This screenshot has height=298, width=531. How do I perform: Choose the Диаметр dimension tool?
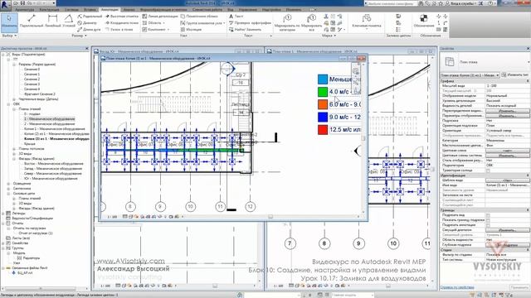(x=87, y=22)
